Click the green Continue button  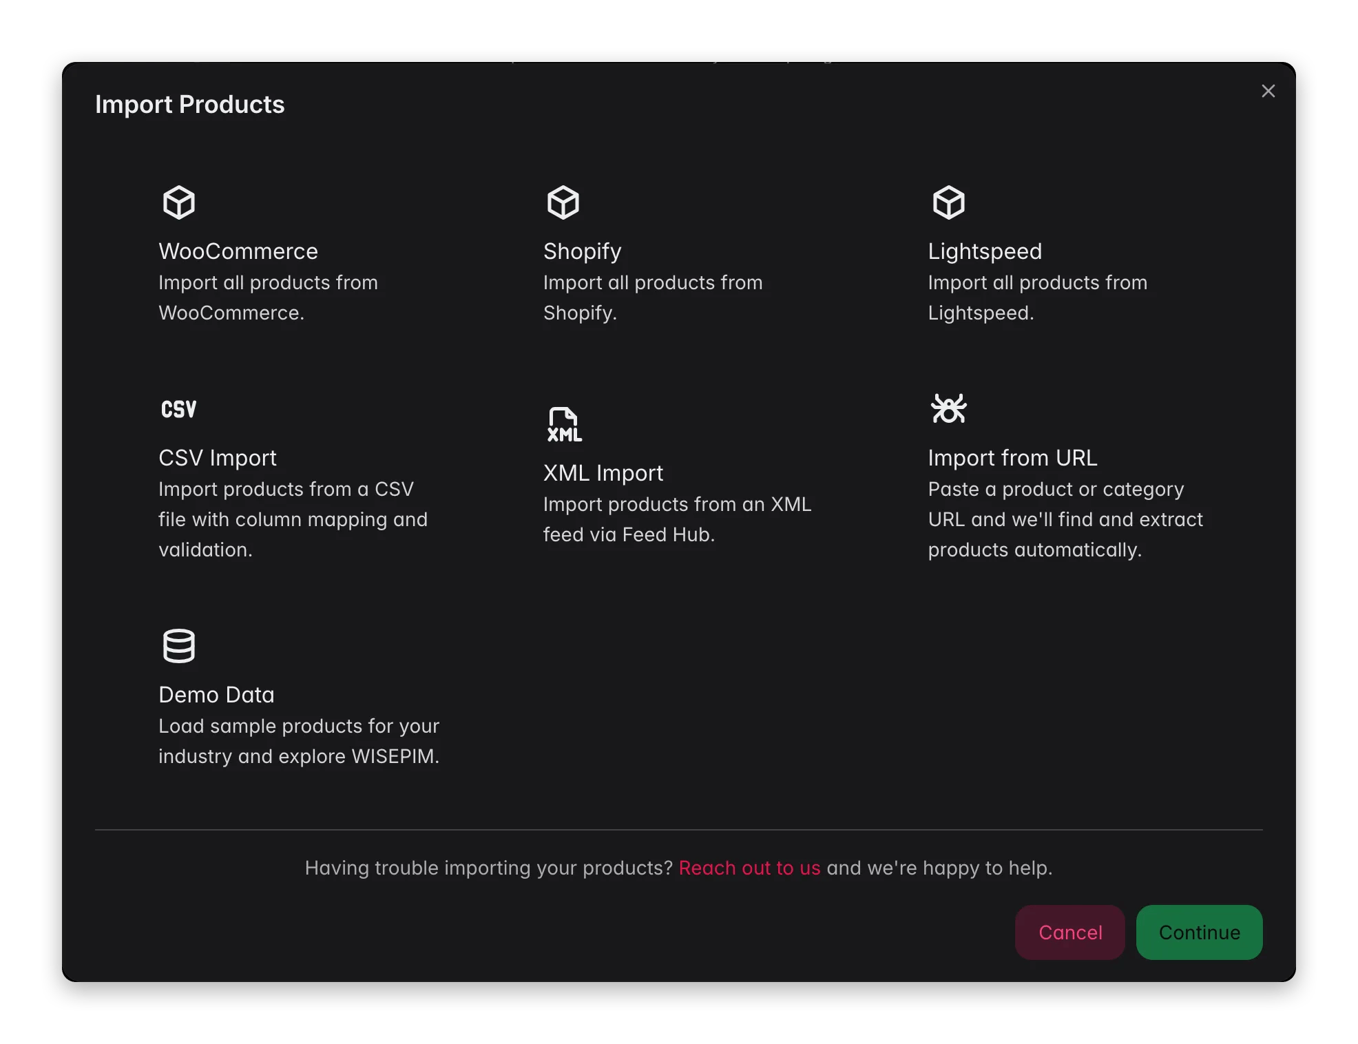[x=1199, y=932]
